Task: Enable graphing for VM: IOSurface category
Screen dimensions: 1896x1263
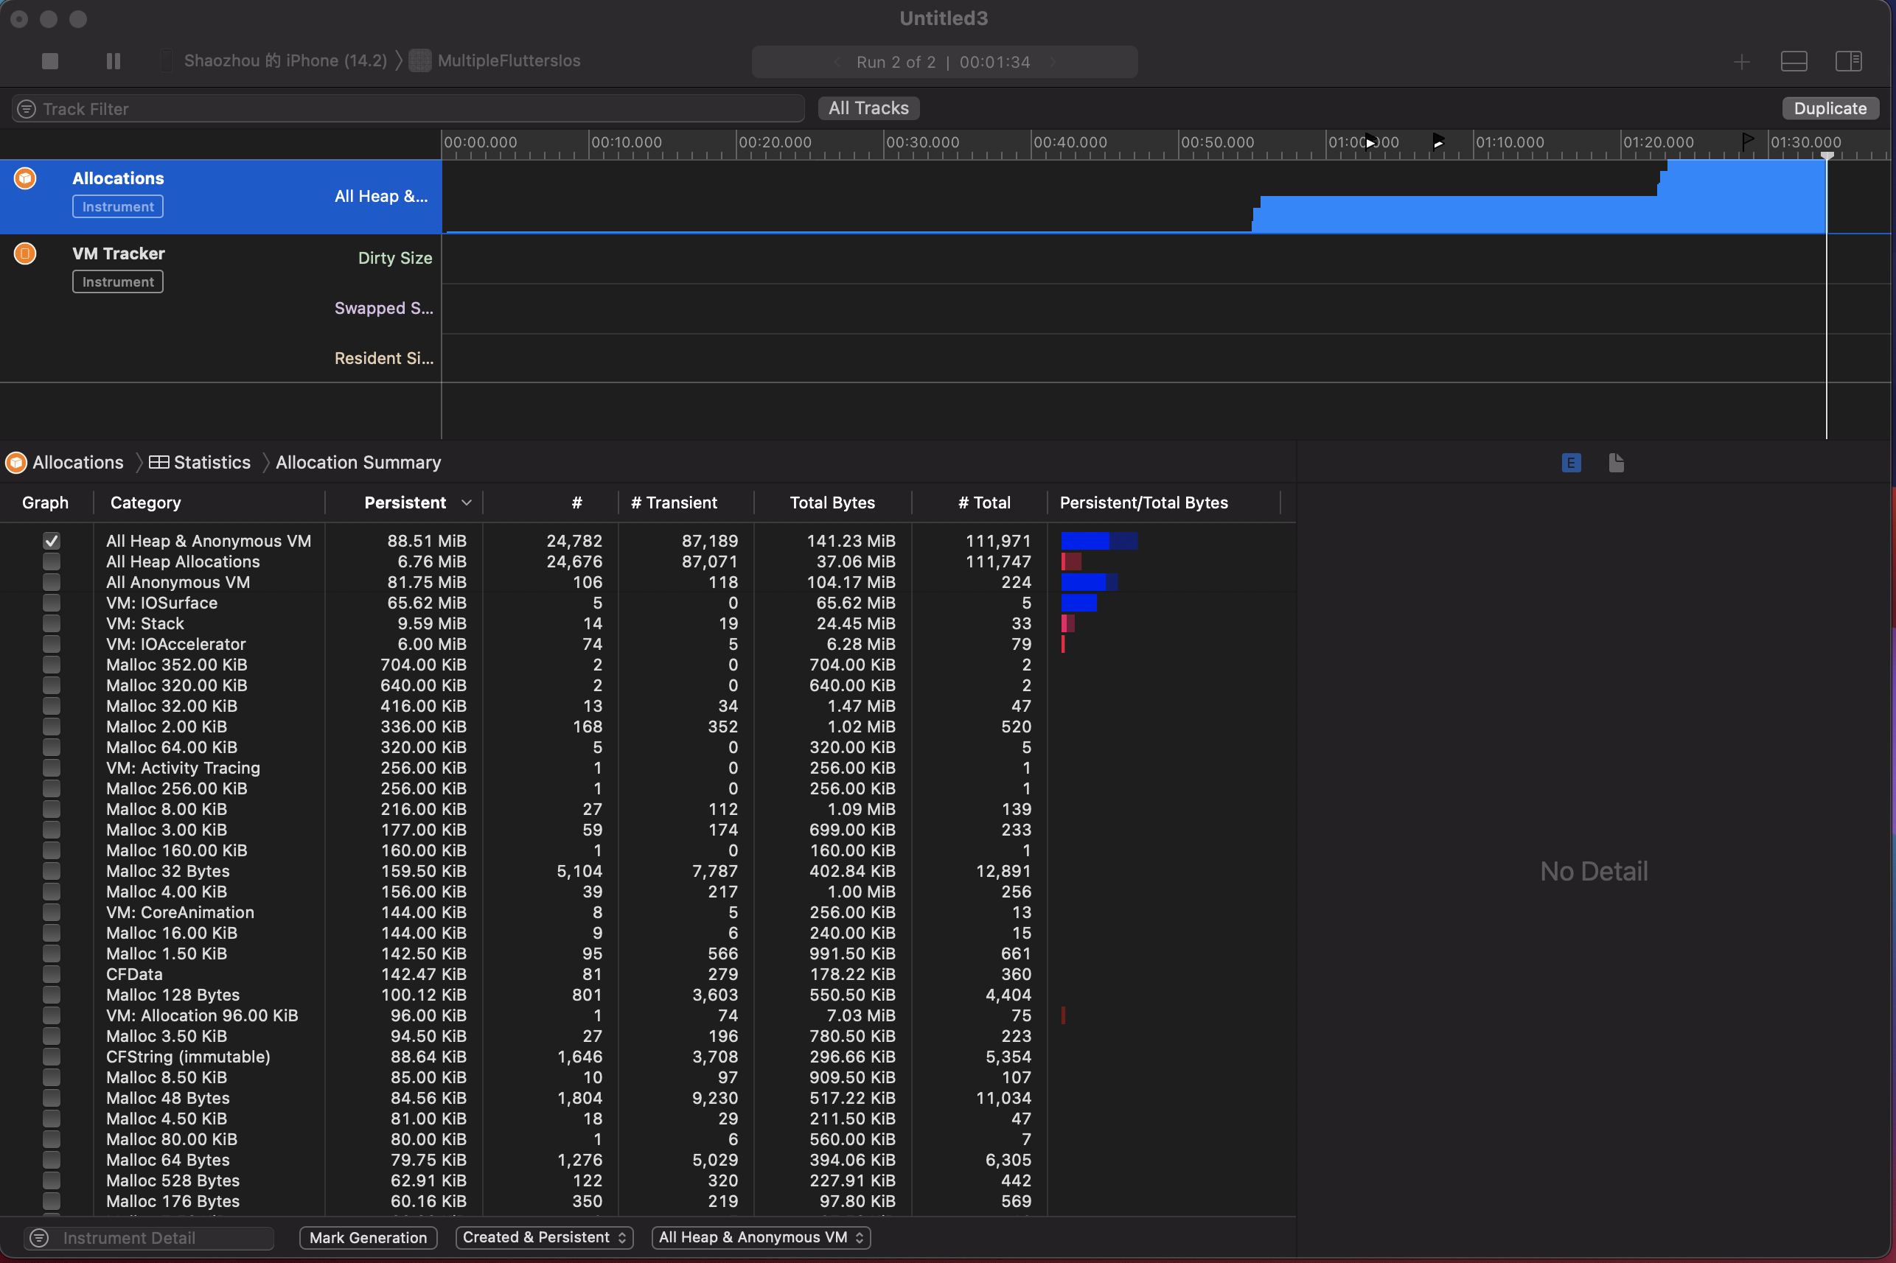Action: [52, 603]
